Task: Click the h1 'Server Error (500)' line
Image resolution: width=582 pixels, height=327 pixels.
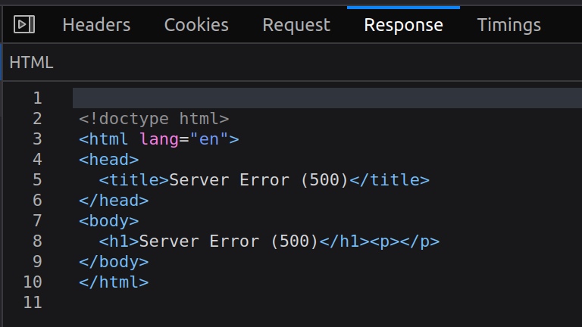Action: 269,241
